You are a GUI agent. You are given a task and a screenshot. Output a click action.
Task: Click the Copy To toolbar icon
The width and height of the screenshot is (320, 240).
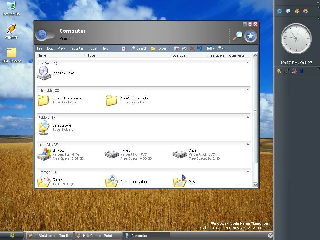184,48
